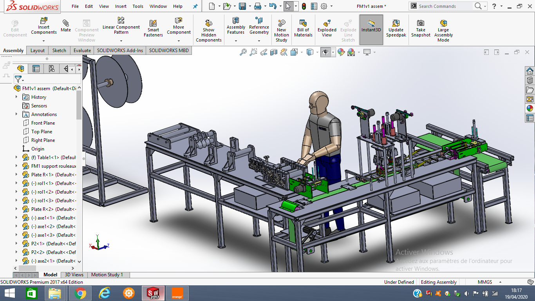Viewport: 535px width, 301px height.
Task: Open Assembly Features dropdown arrow
Action: pyautogui.click(x=236, y=40)
